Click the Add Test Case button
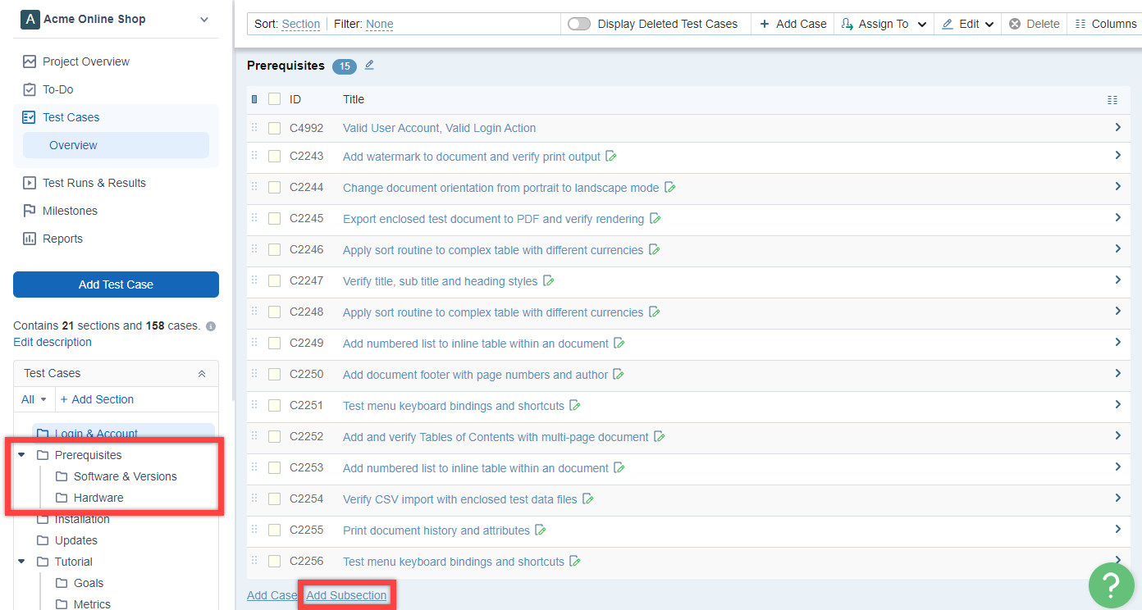 point(116,285)
